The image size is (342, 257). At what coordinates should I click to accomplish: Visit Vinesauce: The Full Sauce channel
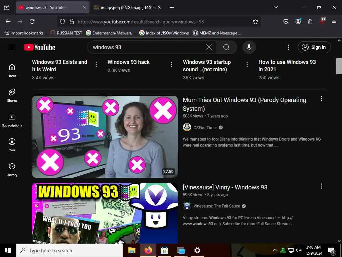217,206
